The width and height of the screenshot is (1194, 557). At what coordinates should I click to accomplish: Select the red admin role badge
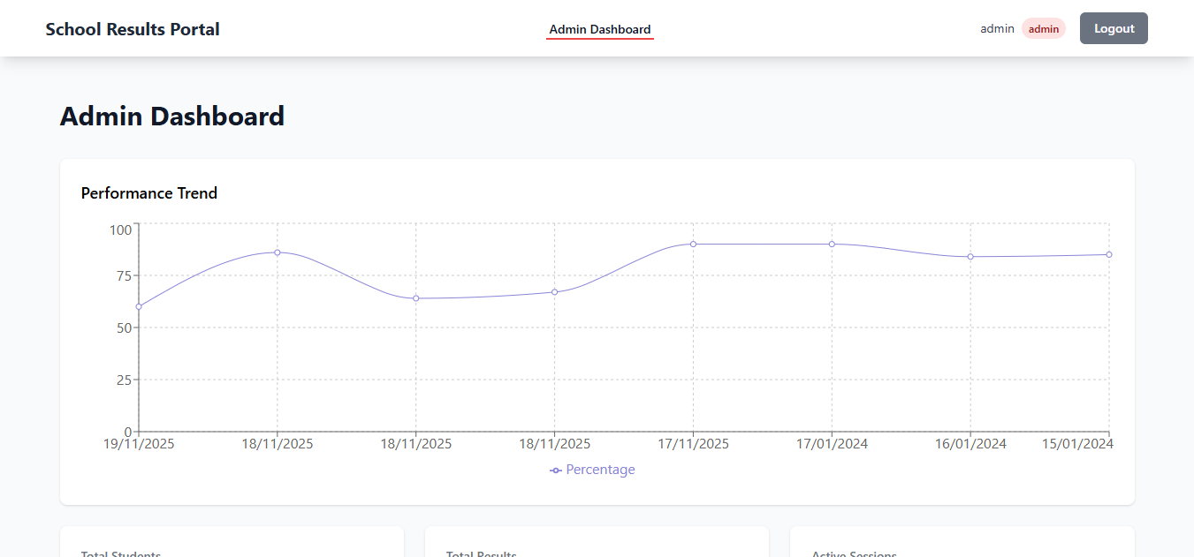[x=1044, y=29]
